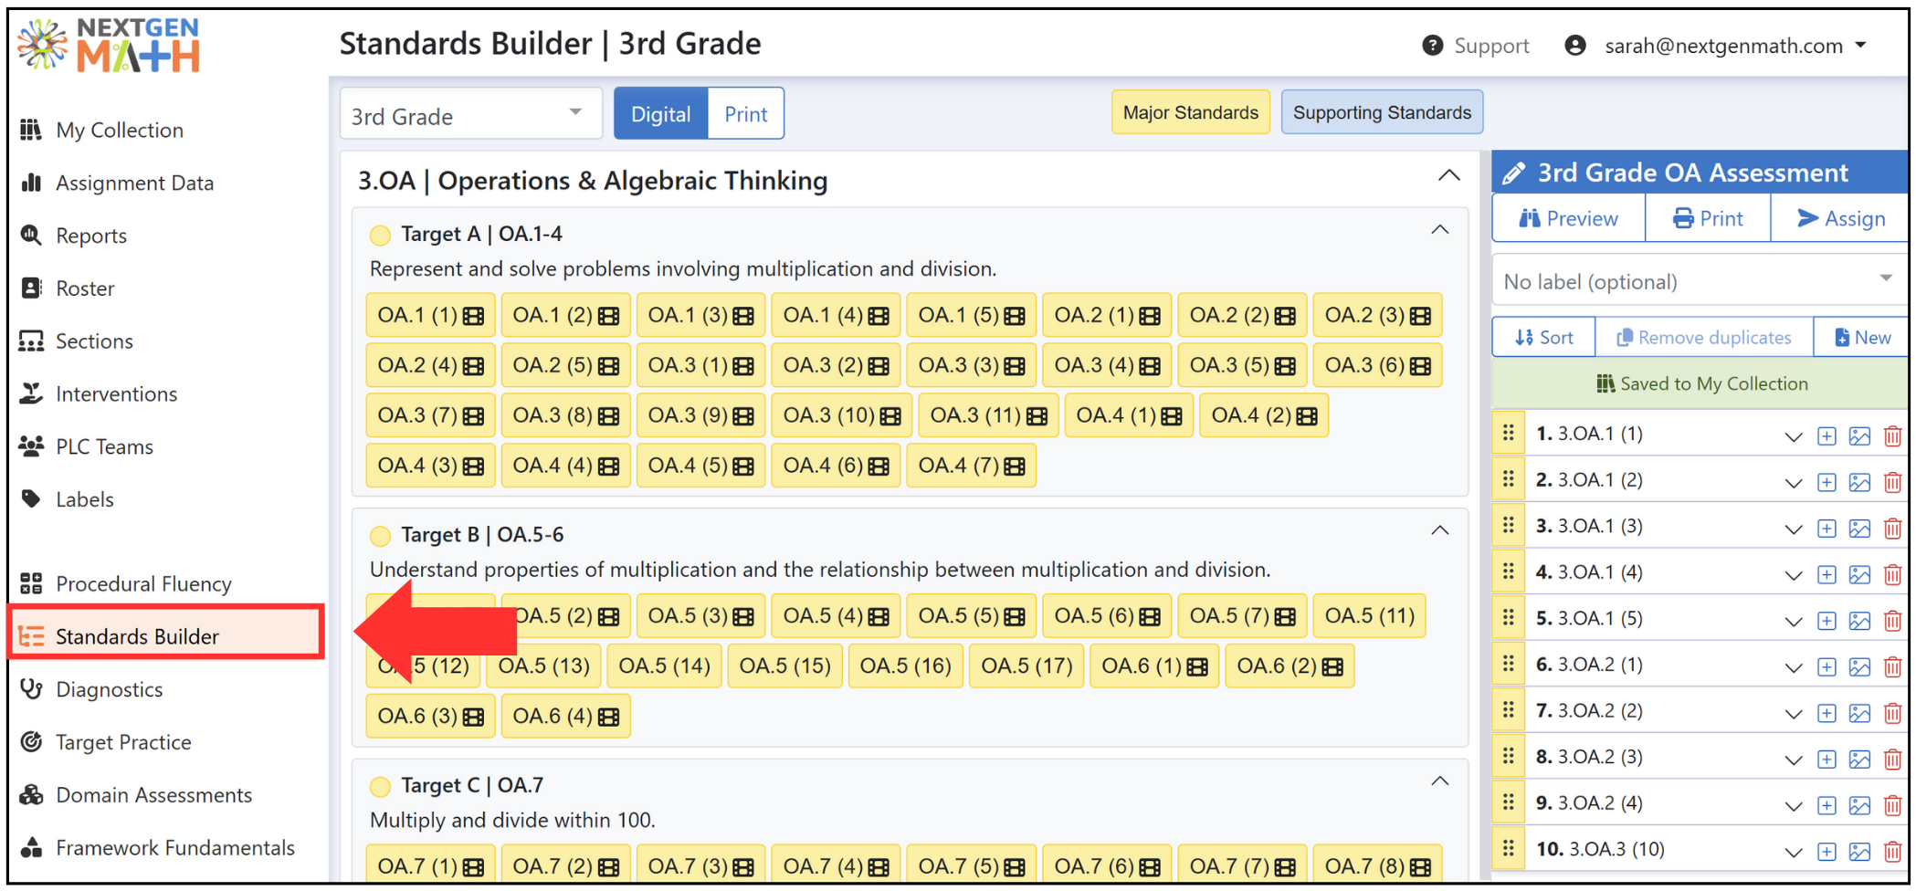Edit assessment title pencil icon
The image size is (1916, 891).
(x=1513, y=173)
